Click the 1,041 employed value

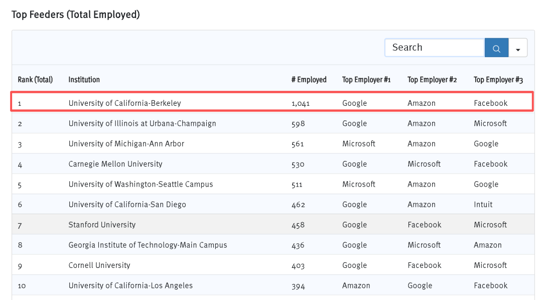pos(301,103)
